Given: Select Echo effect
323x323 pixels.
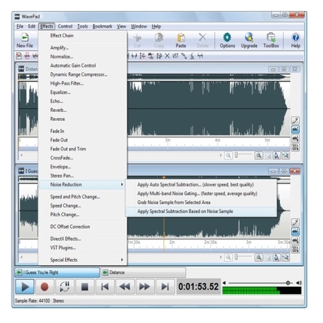Looking at the screenshot, I should (83, 101).
